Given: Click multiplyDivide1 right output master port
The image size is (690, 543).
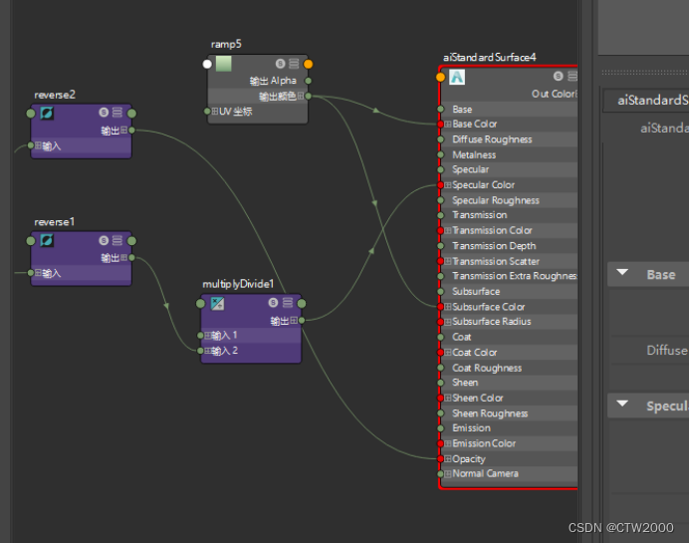Looking at the screenshot, I should 302,304.
